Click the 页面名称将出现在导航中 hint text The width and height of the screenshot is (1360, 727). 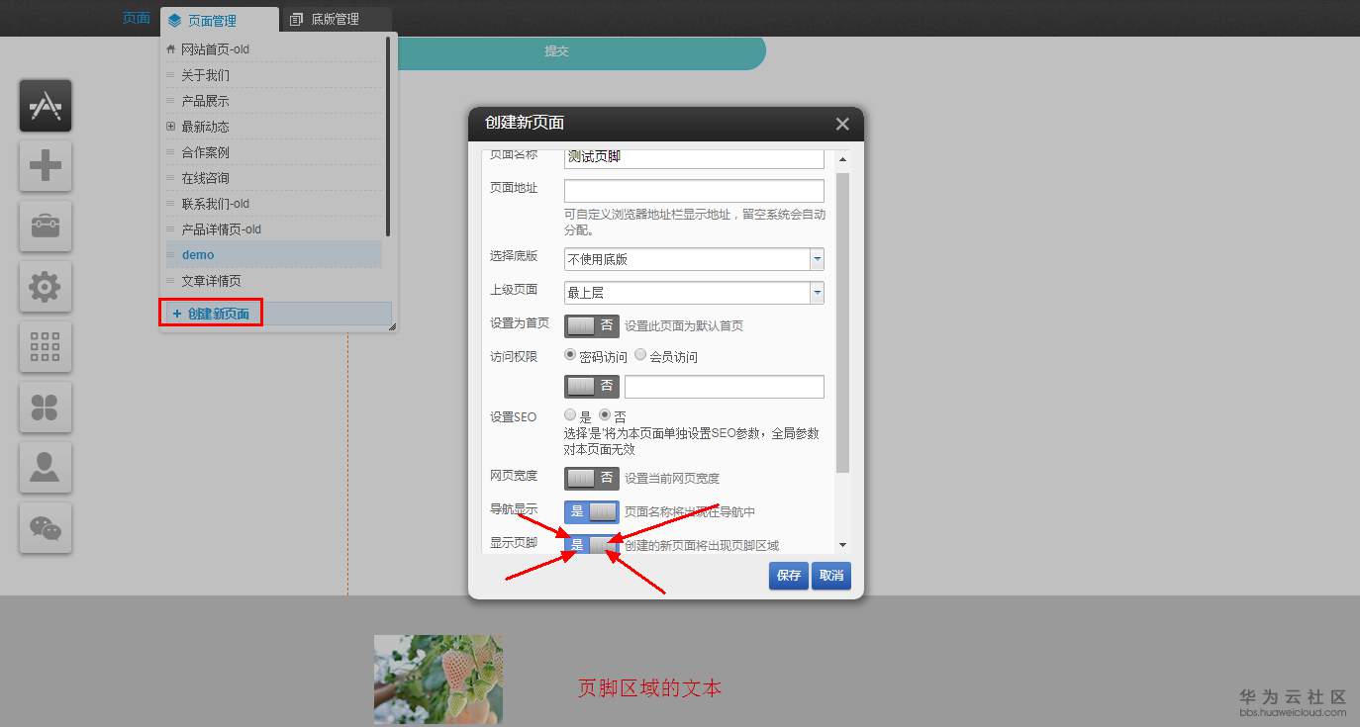click(x=690, y=512)
